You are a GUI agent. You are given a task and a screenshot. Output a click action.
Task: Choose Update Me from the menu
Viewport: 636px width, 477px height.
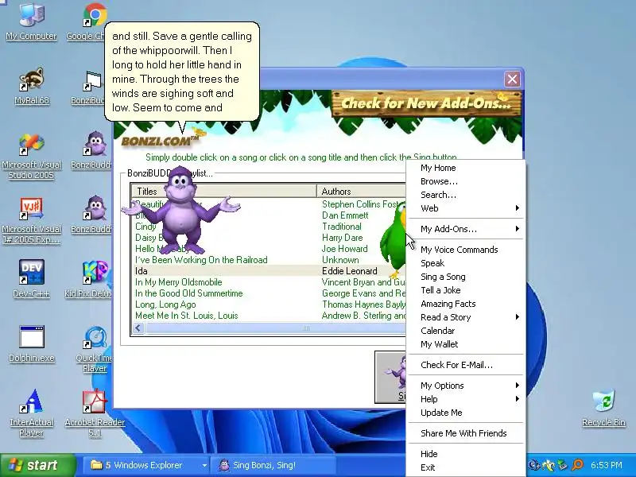465,413
